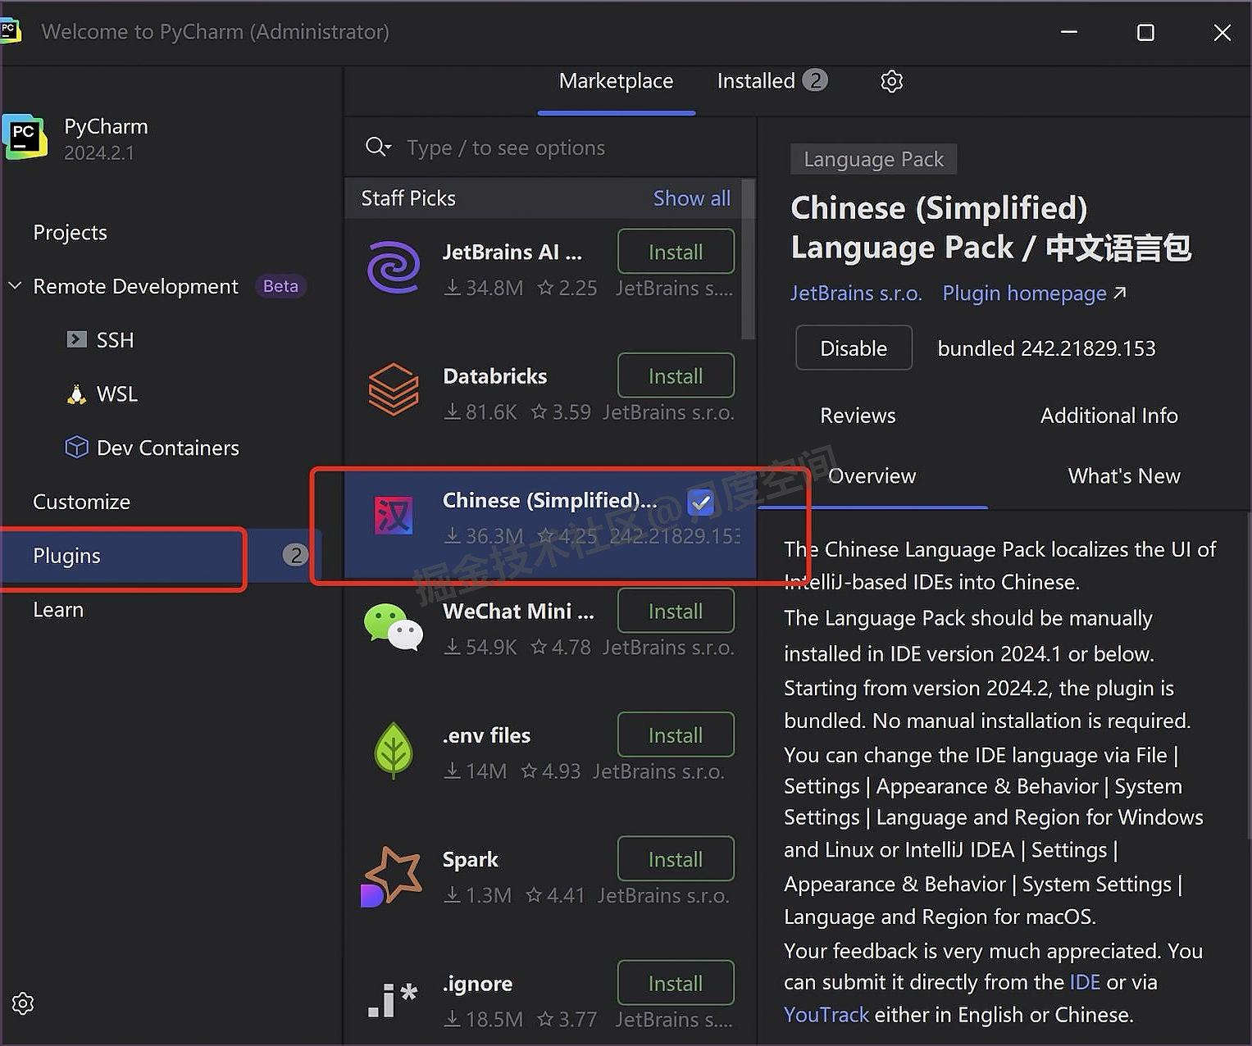The image size is (1252, 1046).
Task: Collapse the Remote Development section
Action: point(15,286)
